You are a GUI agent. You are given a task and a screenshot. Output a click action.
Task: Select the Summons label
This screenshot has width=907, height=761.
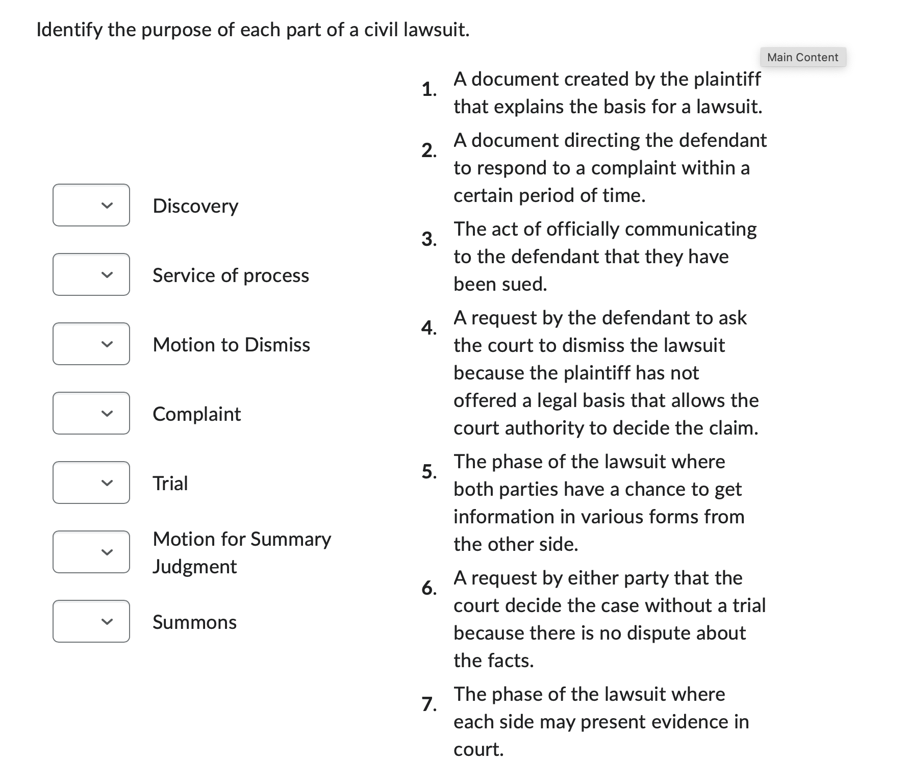tap(193, 621)
